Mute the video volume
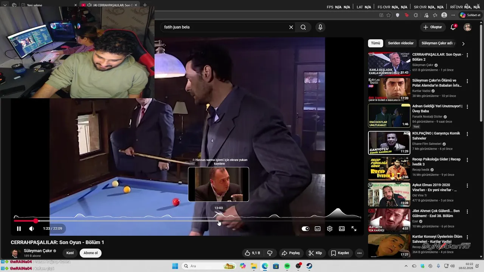Viewport: 484px width, 272px height. pyautogui.click(x=32, y=229)
